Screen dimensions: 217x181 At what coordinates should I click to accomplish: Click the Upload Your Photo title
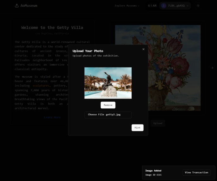[88, 51]
